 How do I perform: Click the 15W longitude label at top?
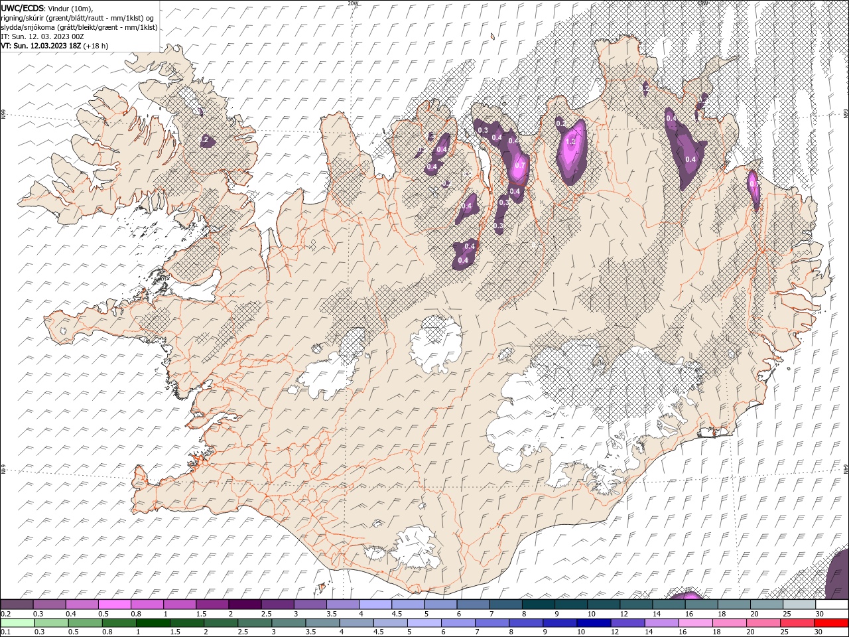click(702, 3)
